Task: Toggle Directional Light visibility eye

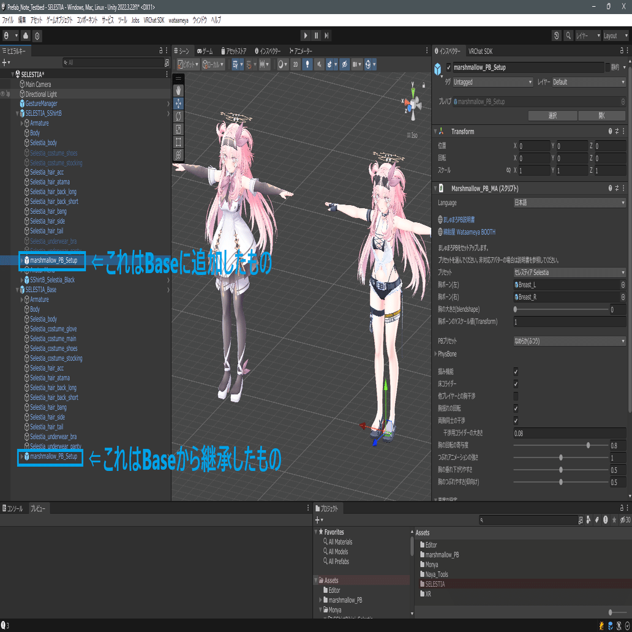Action: [3, 94]
